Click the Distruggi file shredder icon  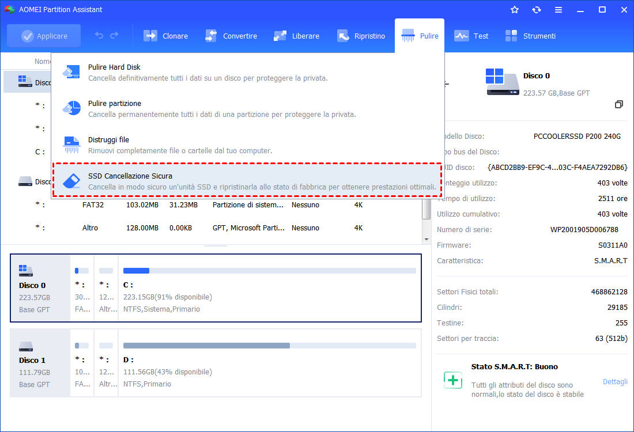click(71, 145)
